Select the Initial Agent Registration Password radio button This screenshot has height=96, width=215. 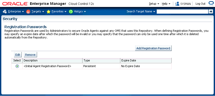pos(17,66)
